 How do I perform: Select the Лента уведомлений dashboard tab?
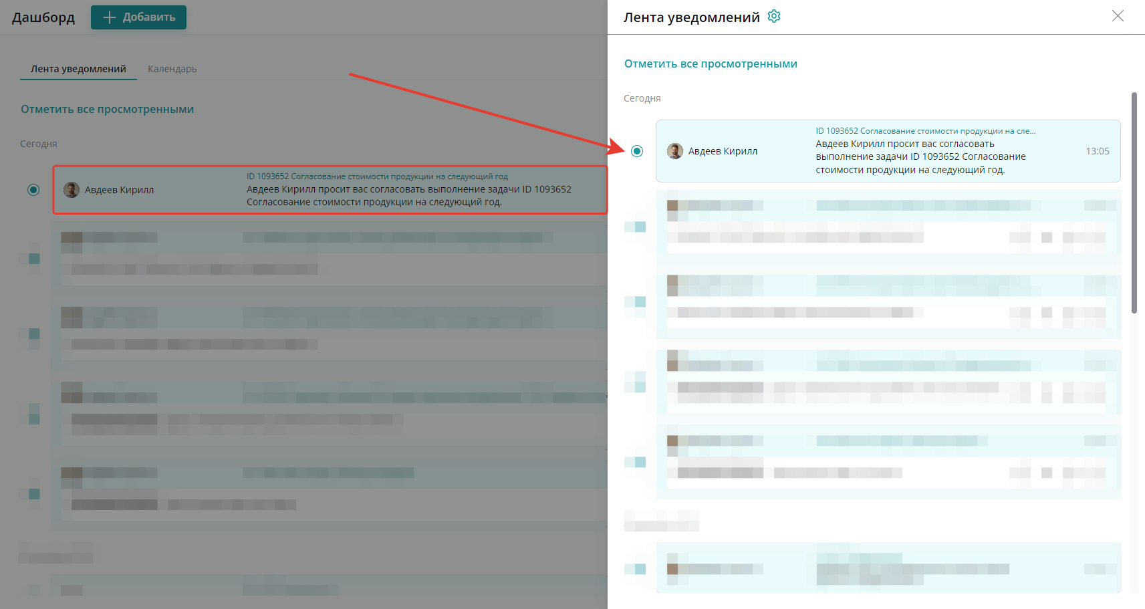tap(78, 69)
